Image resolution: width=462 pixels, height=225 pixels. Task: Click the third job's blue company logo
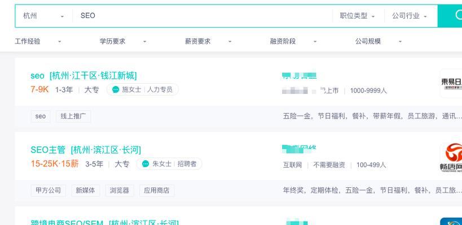(x=451, y=222)
